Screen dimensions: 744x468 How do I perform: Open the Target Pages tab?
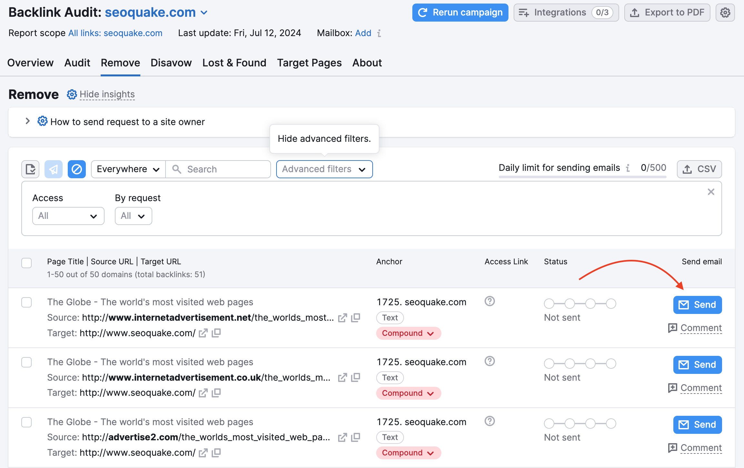pos(309,63)
